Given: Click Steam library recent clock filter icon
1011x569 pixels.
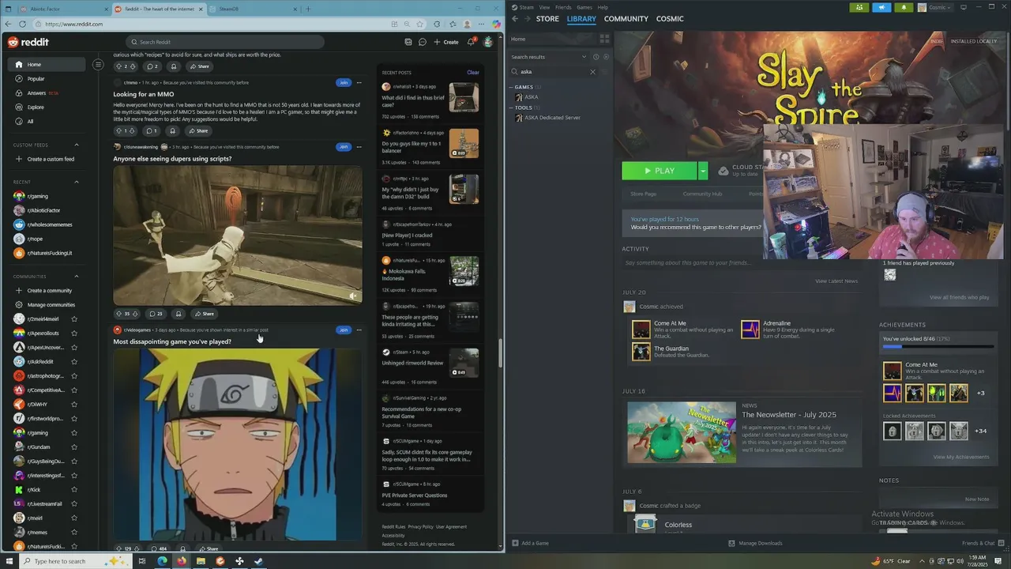Looking at the screenshot, I should click(596, 57).
